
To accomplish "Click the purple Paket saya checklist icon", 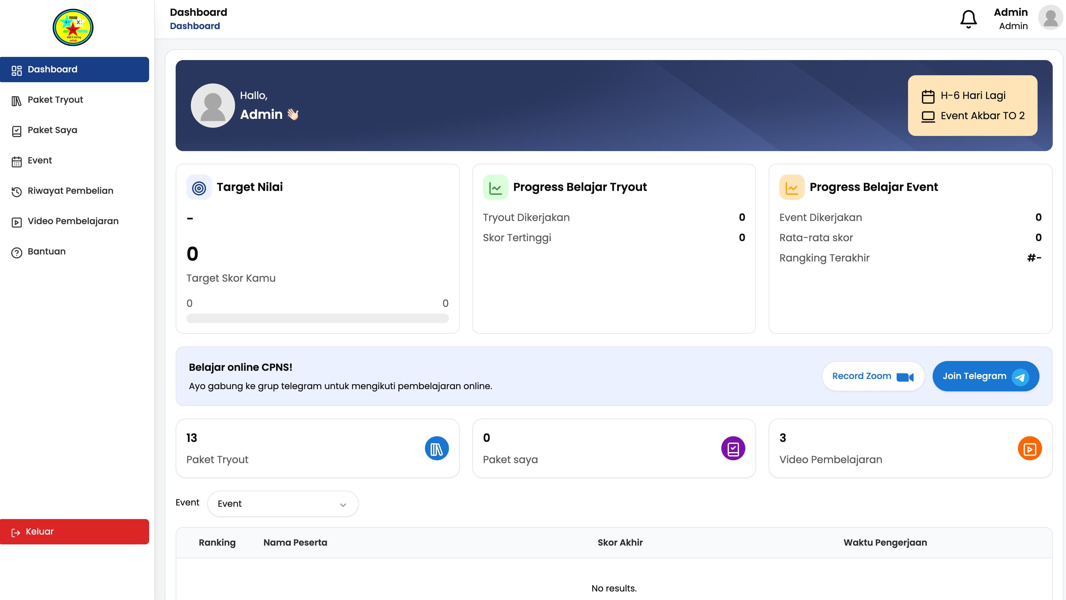I will click(733, 449).
